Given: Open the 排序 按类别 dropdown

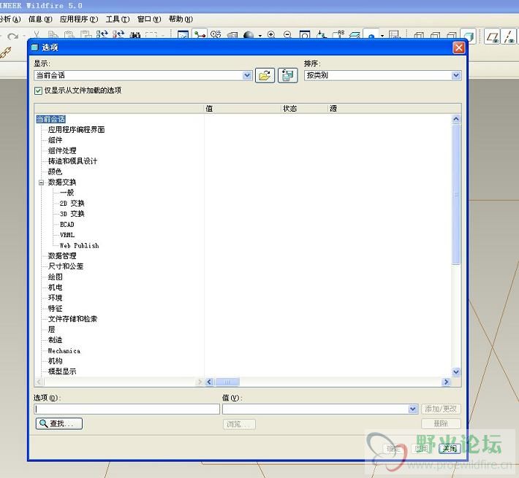Looking at the screenshot, I should pyautogui.click(x=456, y=75).
